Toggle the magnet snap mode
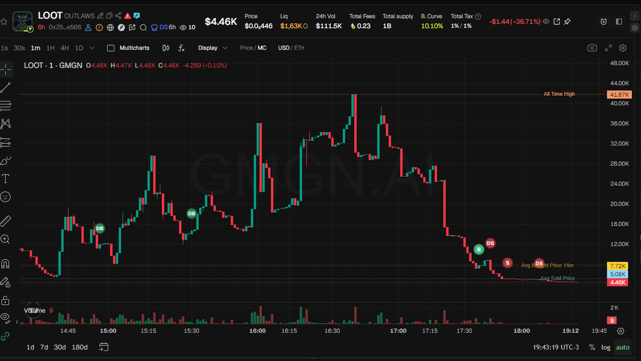The height and width of the screenshot is (361, 641). click(x=6, y=263)
